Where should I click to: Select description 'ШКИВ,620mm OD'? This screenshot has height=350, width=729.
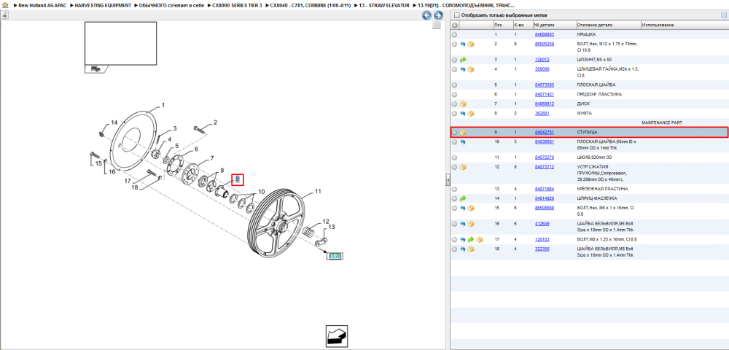[x=593, y=157]
